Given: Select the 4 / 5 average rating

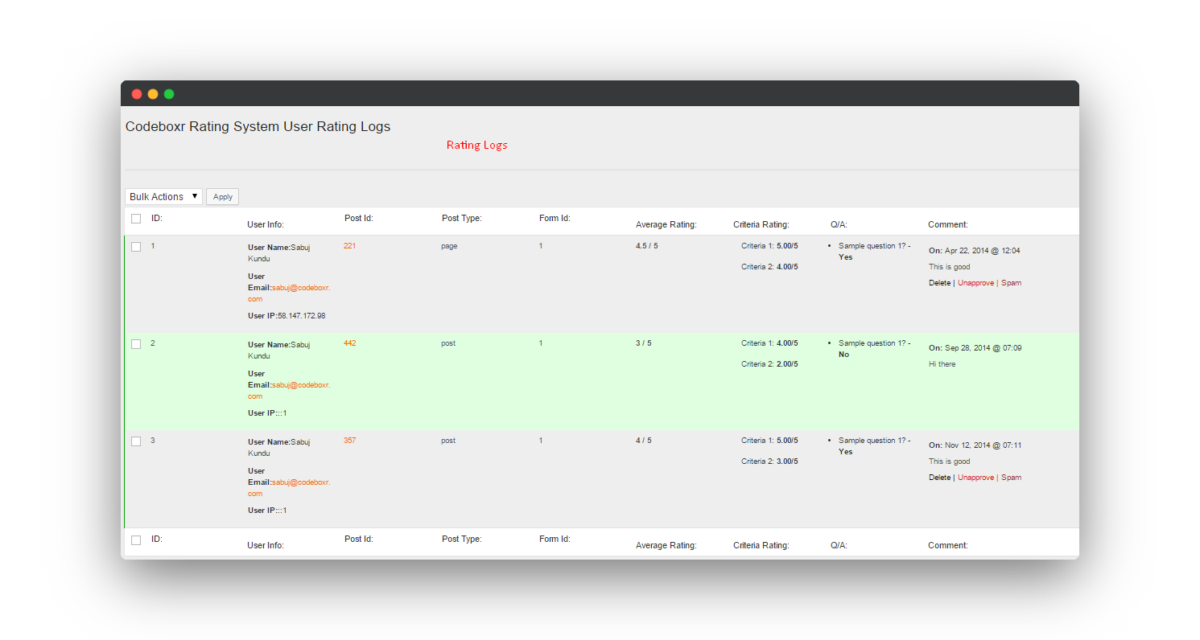Looking at the screenshot, I should (644, 441).
